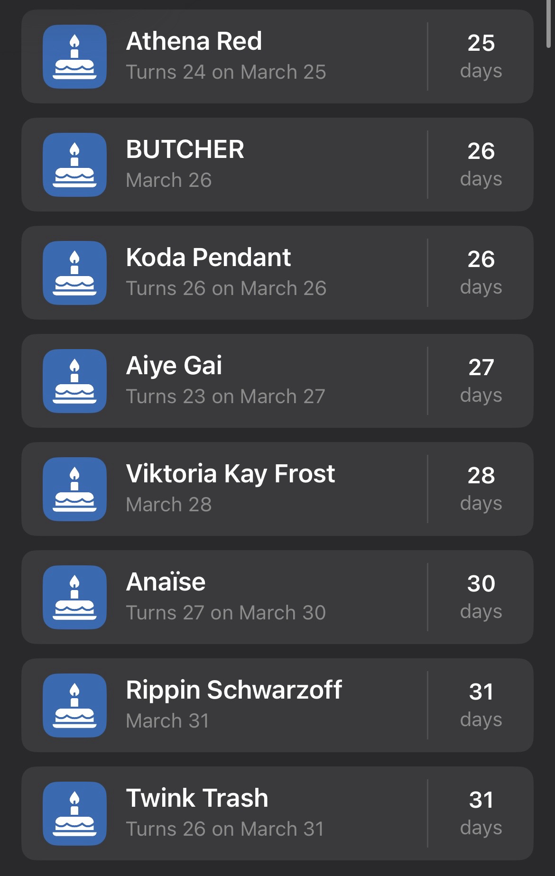
Task: Open the BUTCHER birthday entry
Action: 185,149
